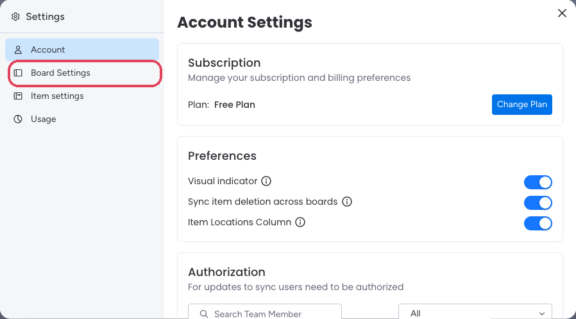Focus the Search Team Member field

click(265, 312)
